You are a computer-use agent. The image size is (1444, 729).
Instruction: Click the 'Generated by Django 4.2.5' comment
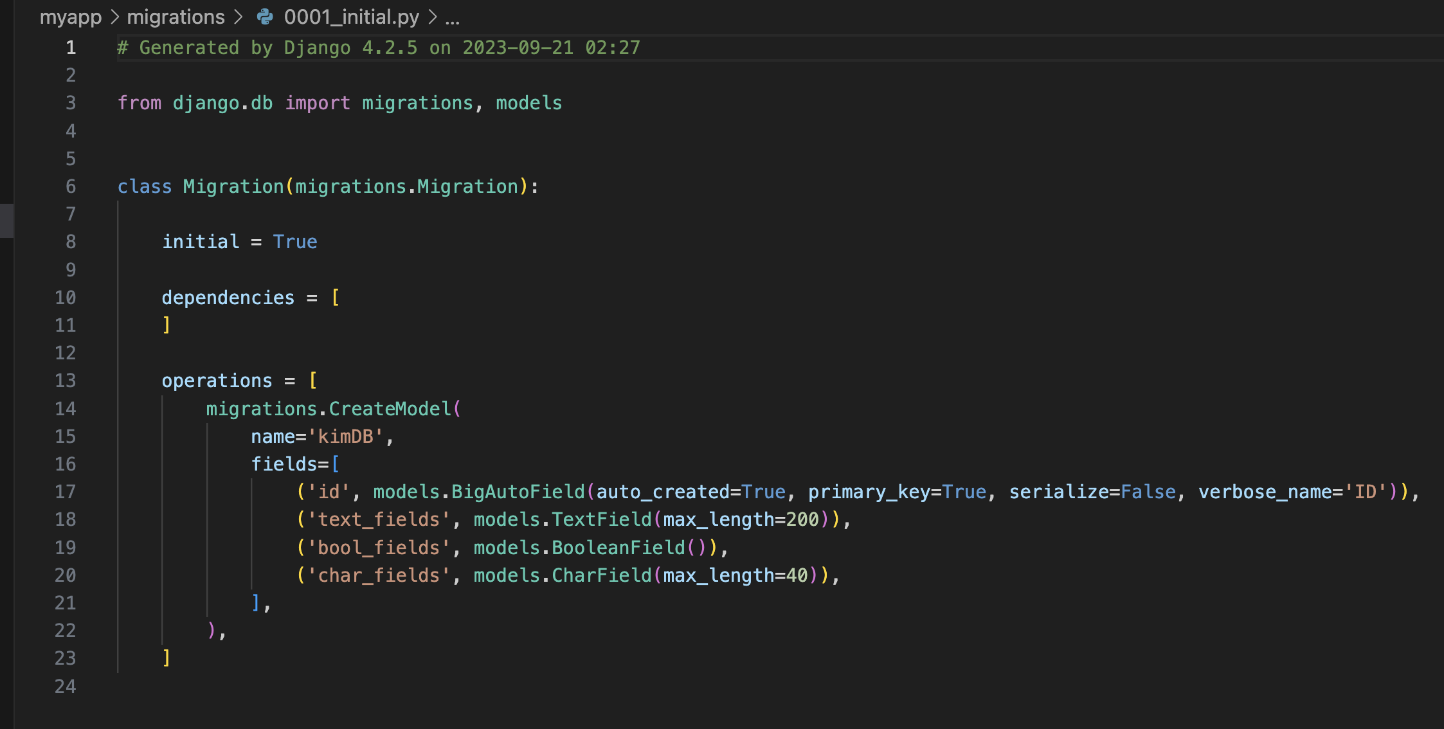click(379, 48)
